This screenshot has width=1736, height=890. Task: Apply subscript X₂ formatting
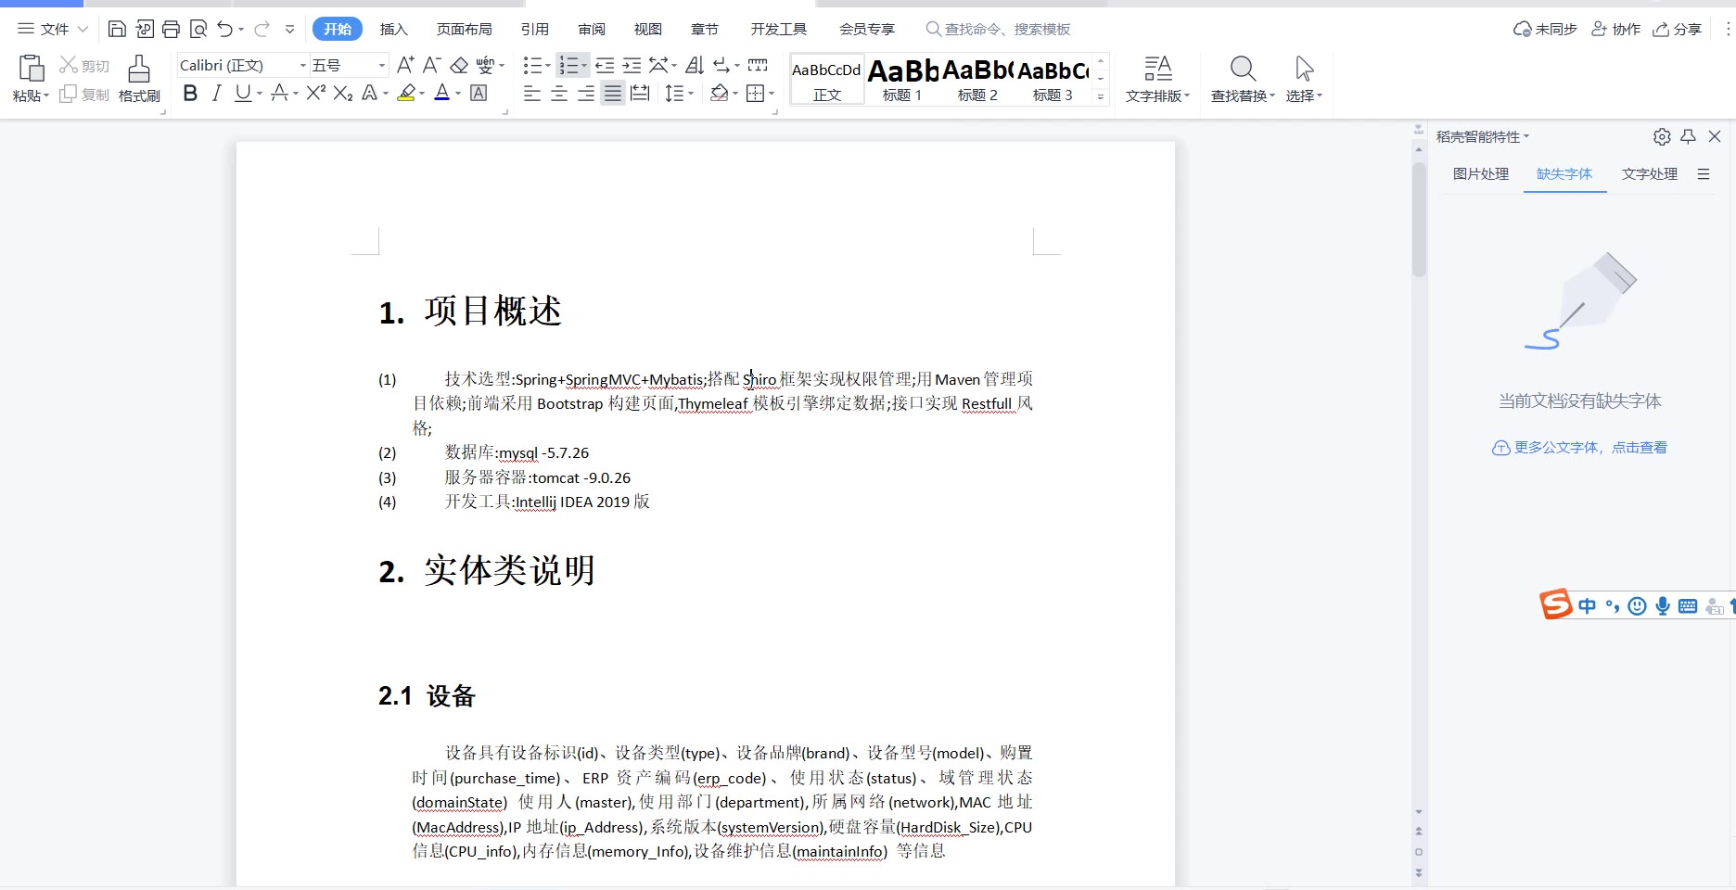[x=343, y=93]
